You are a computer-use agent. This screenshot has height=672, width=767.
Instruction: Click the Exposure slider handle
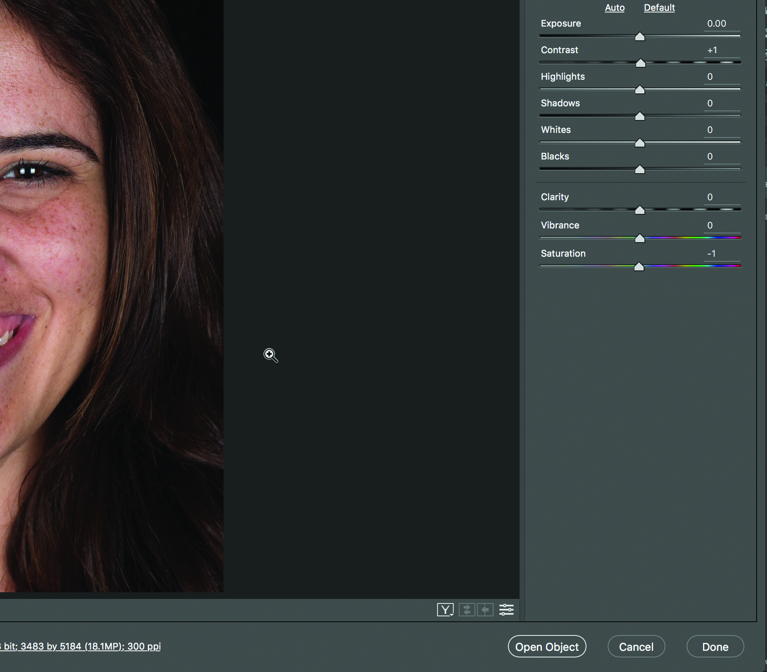640,37
